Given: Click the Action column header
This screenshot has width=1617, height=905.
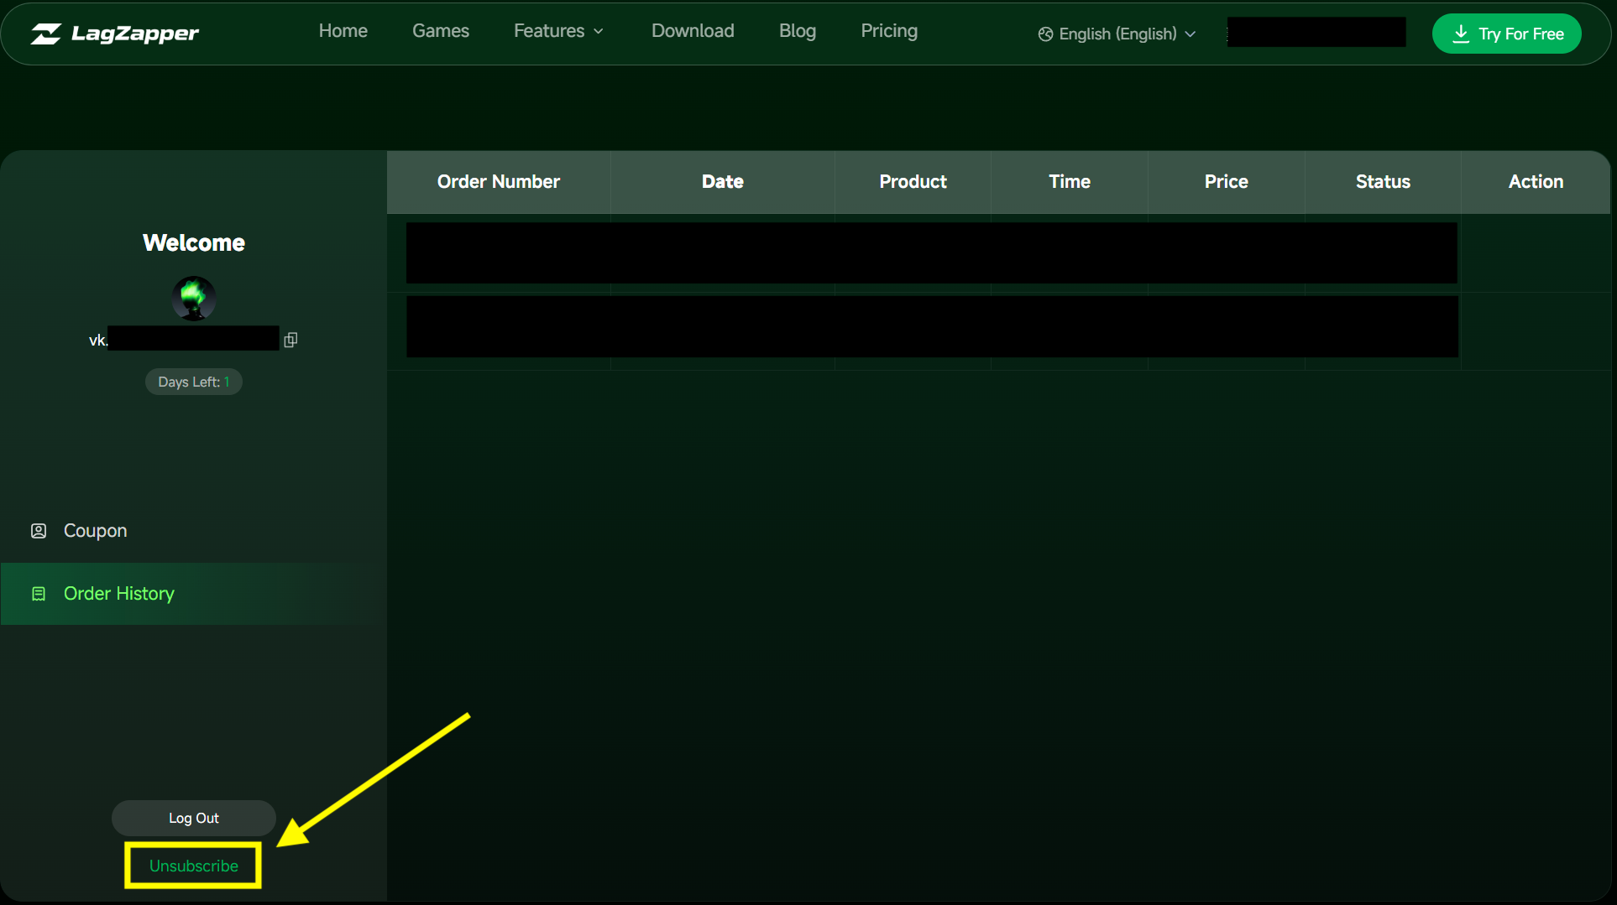Looking at the screenshot, I should (x=1536, y=182).
